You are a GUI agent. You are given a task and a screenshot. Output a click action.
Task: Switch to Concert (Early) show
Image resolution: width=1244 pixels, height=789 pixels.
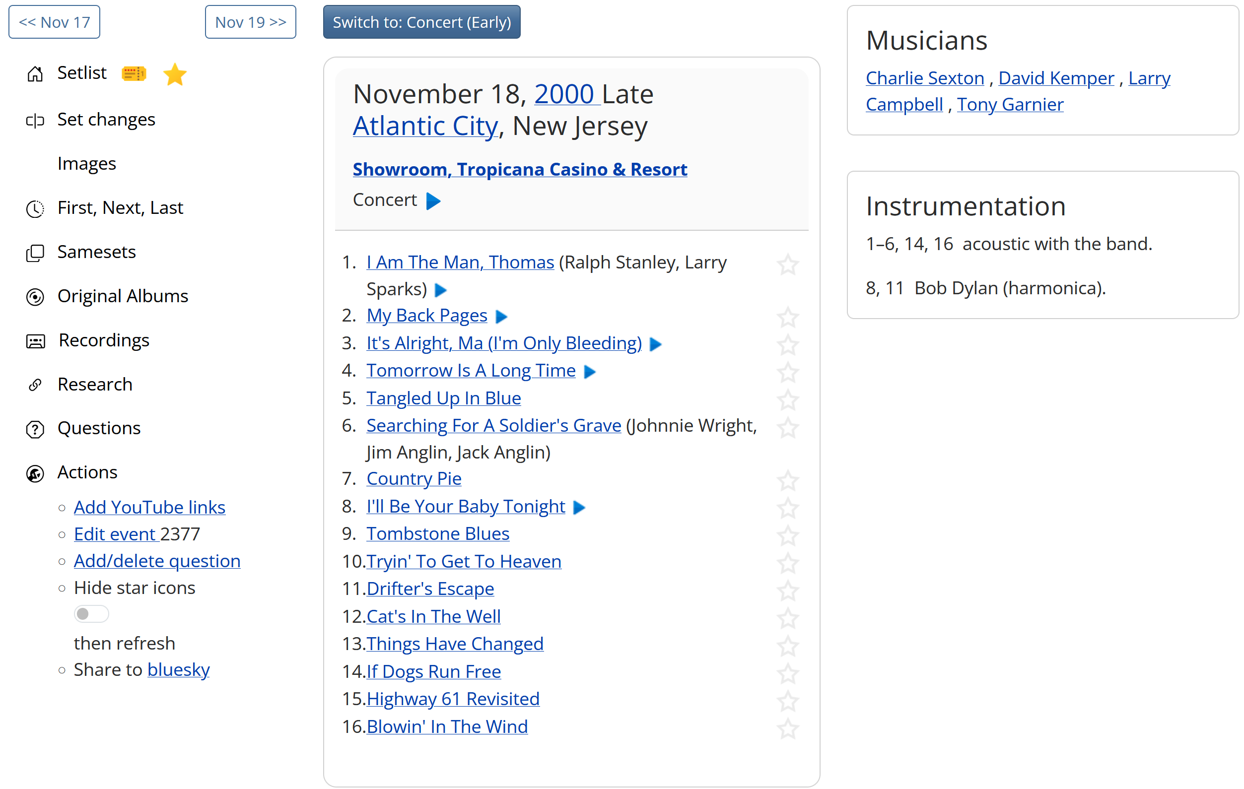click(x=421, y=22)
